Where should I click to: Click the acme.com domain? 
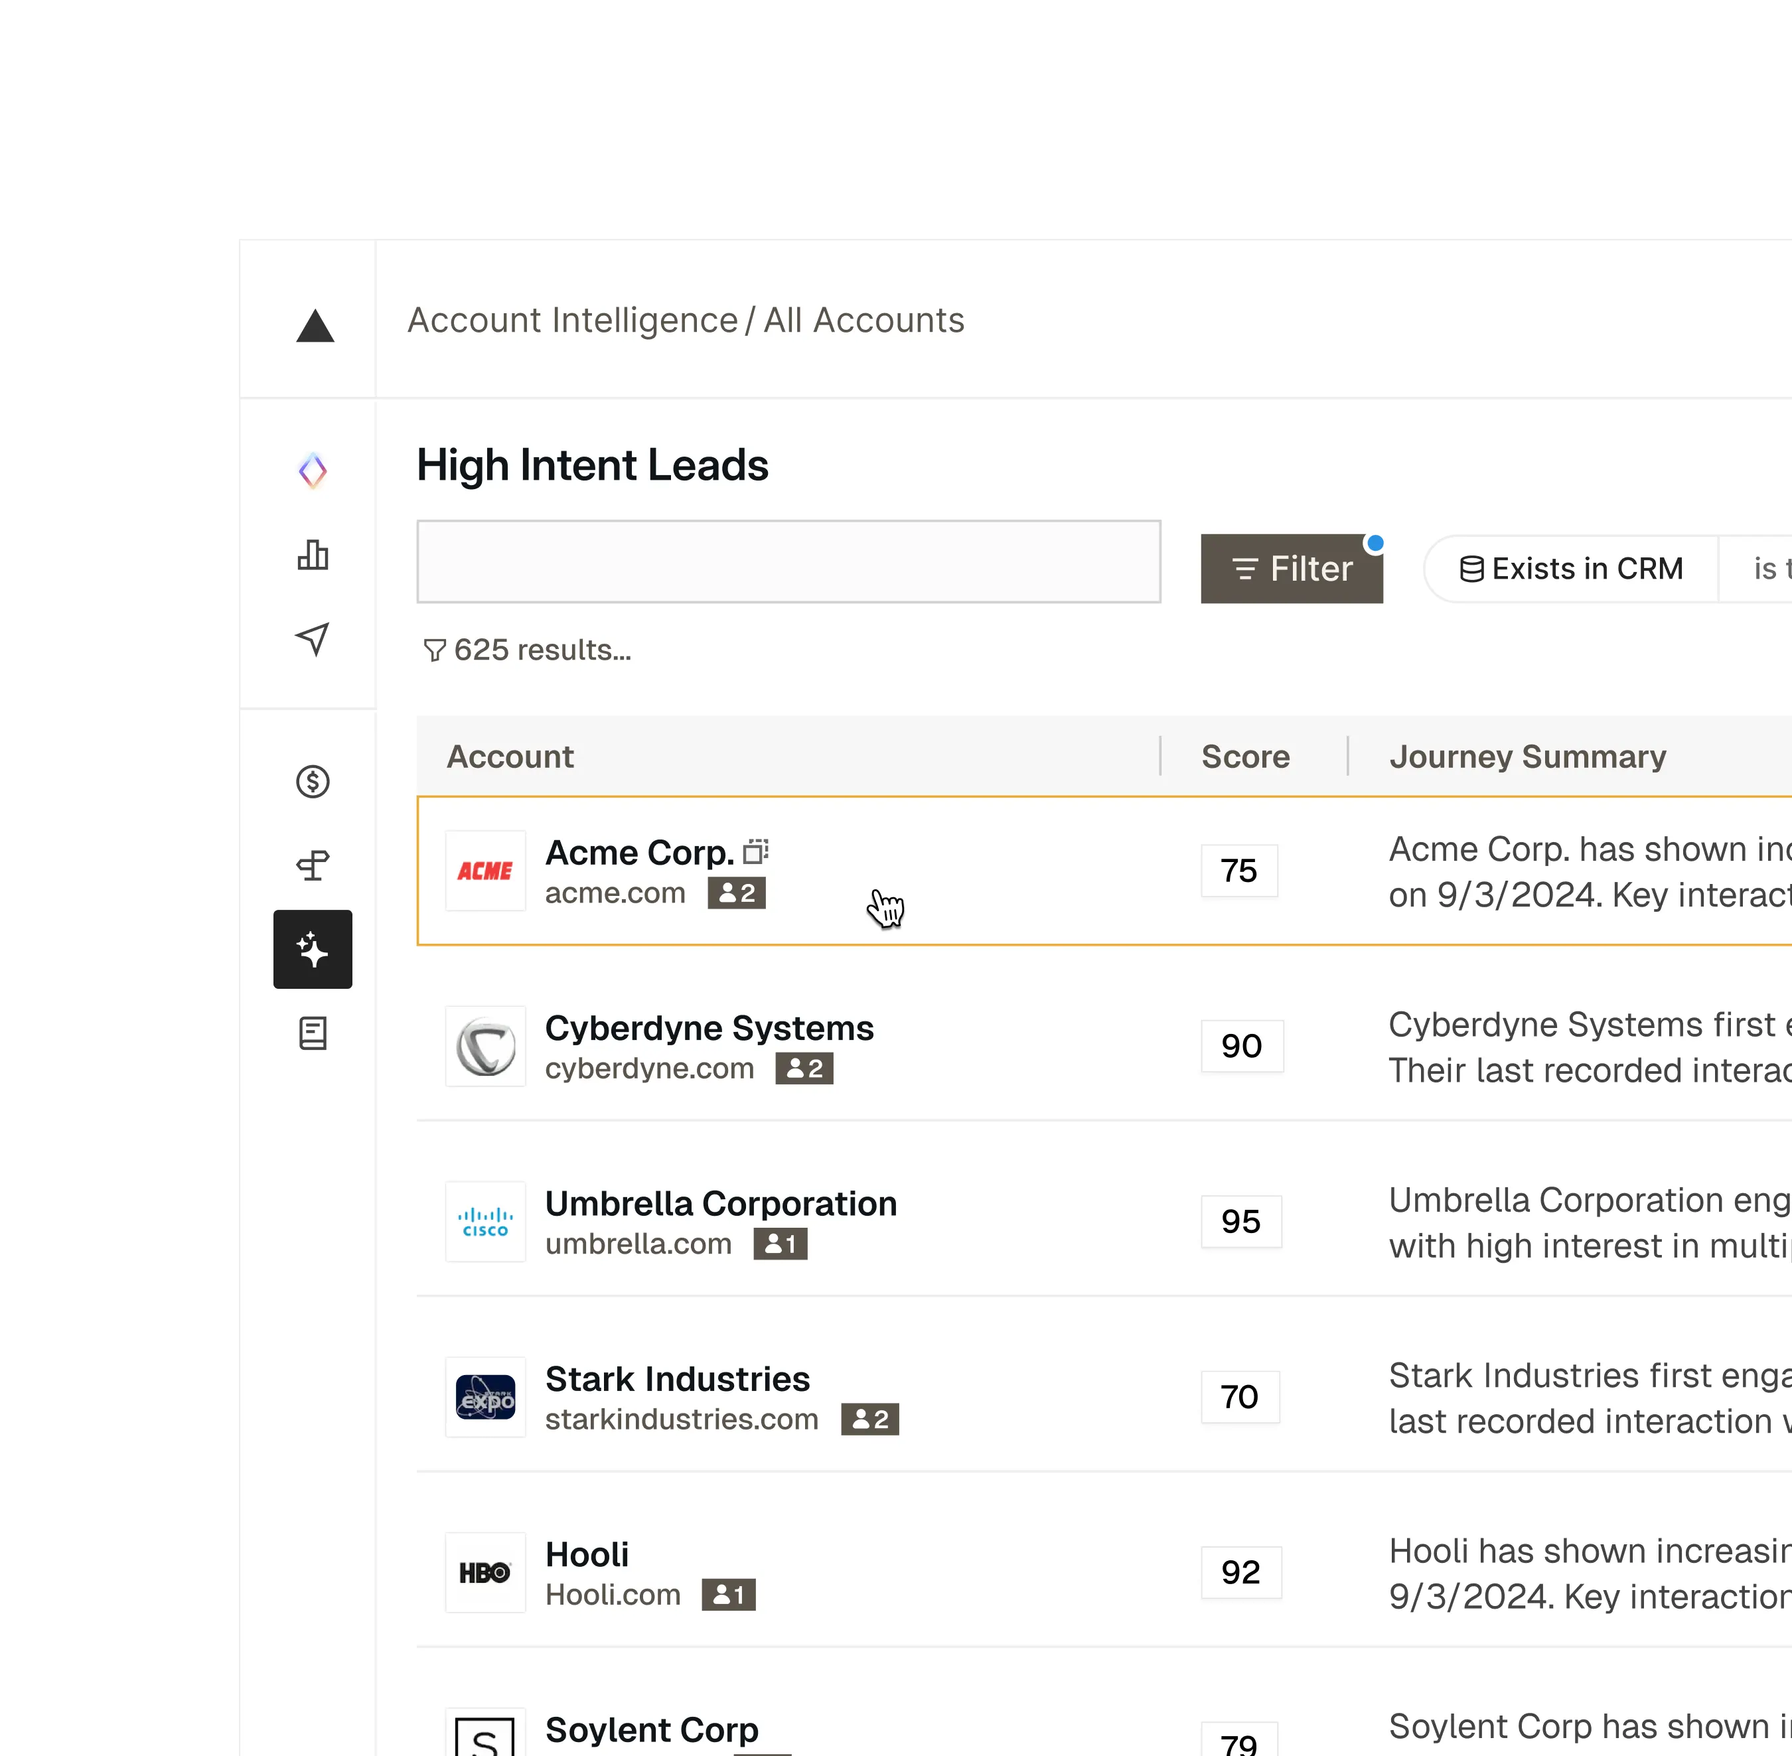[x=615, y=893]
